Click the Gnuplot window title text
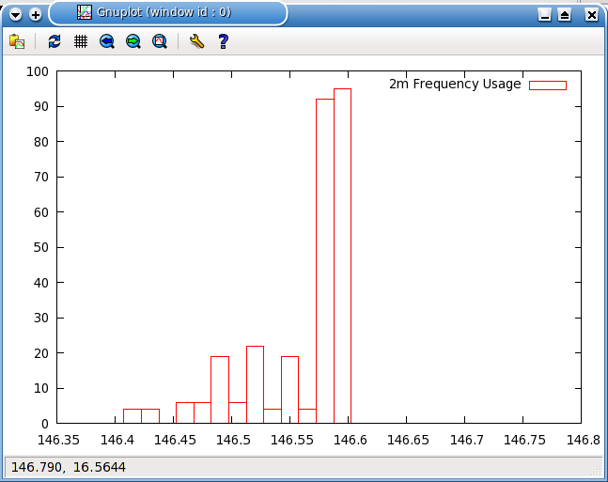The height and width of the screenshot is (482, 608). pyautogui.click(x=164, y=13)
